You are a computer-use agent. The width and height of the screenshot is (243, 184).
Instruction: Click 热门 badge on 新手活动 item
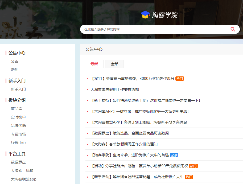[x=189, y=177]
